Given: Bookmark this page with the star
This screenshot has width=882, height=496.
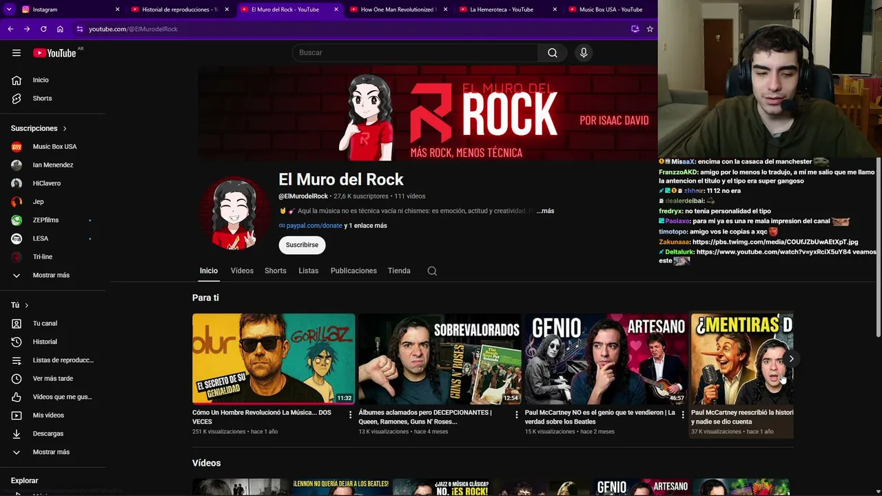Looking at the screenshot, I should click(650, 29).
